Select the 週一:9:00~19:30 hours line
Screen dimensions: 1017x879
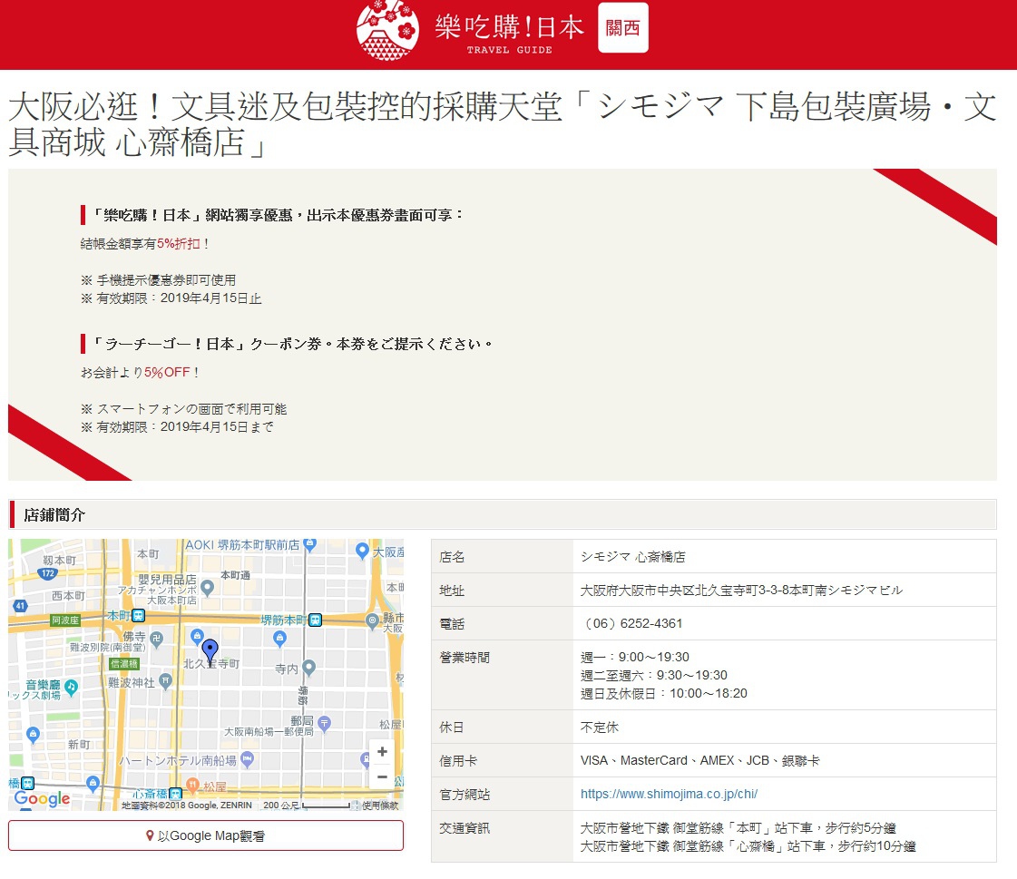[635, 657]
